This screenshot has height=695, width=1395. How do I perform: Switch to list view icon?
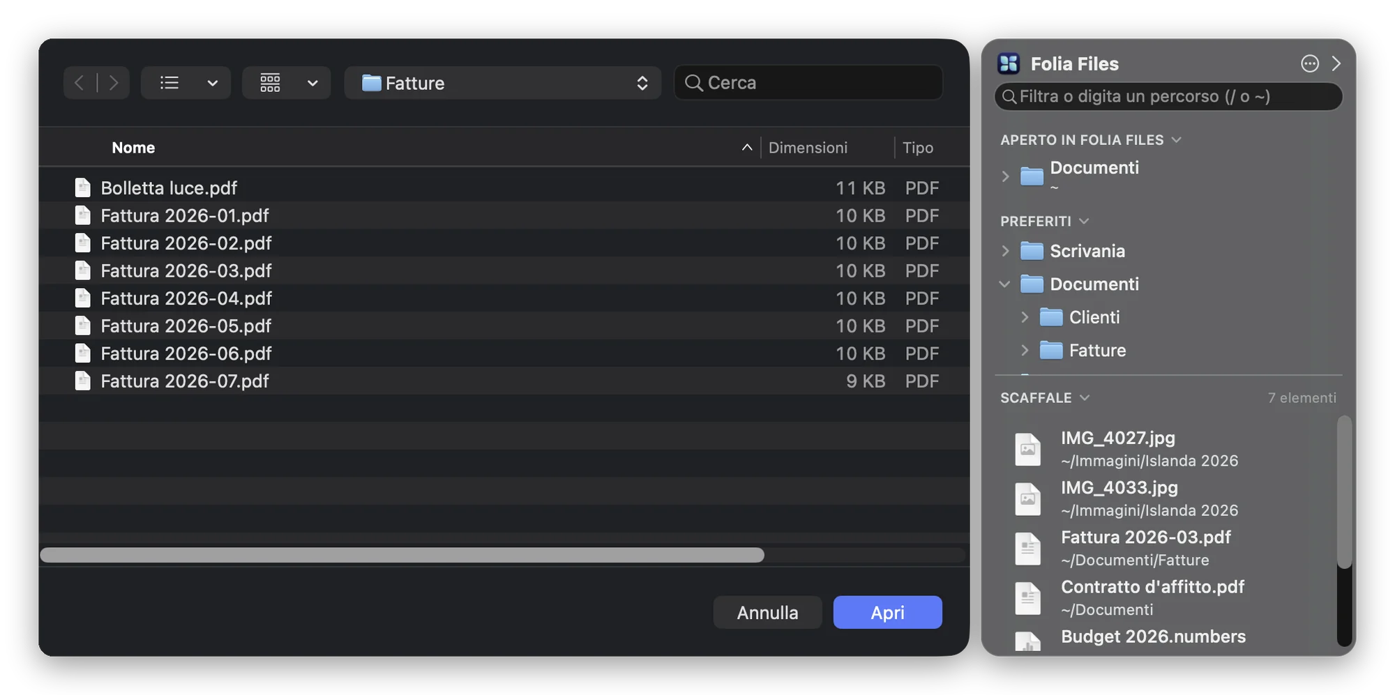point(169,83)
